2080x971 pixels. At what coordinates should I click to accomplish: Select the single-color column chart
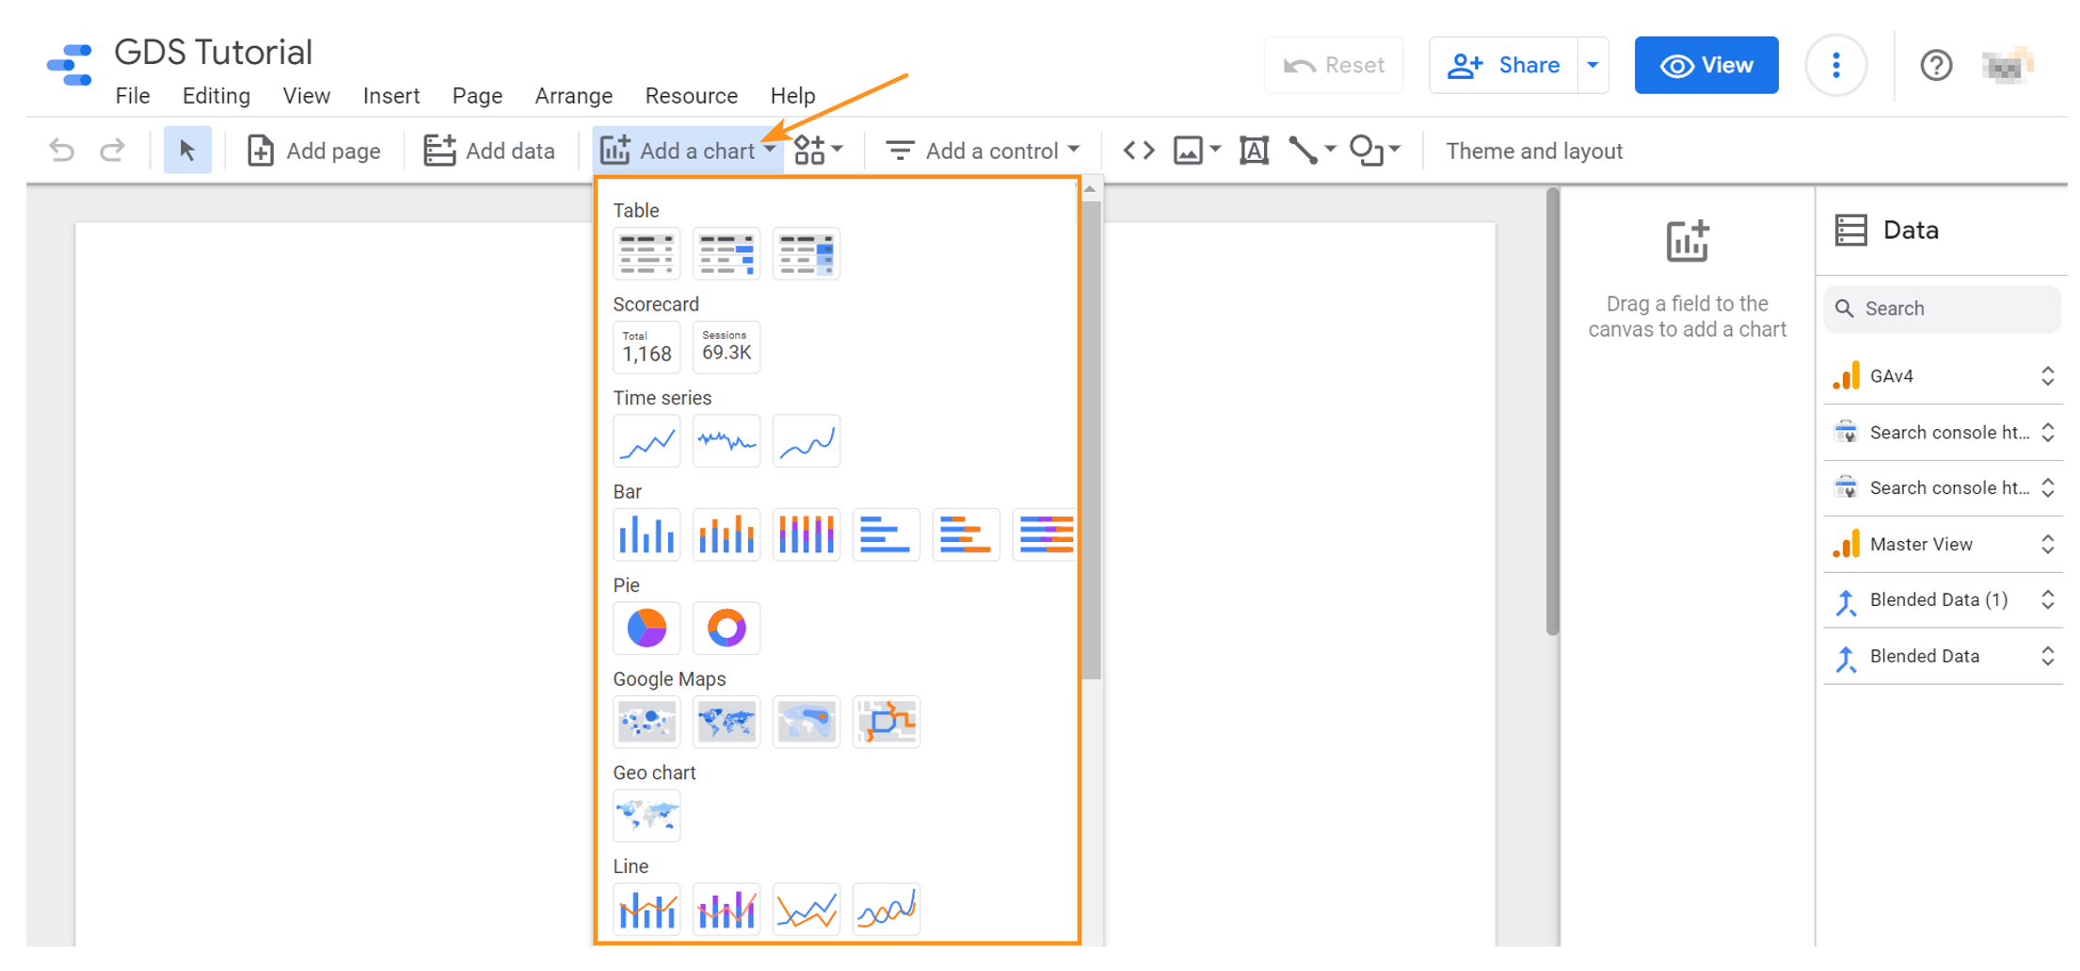[x=647, y=534]
